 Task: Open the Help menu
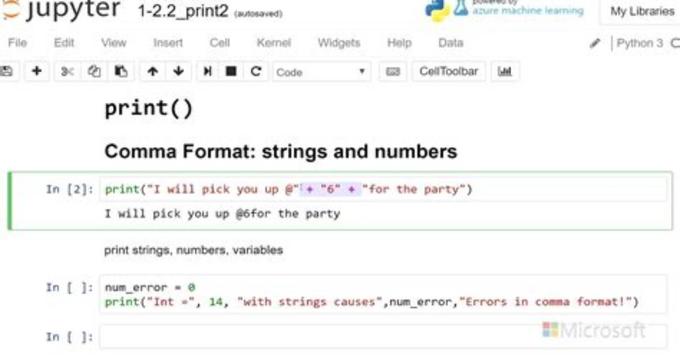coord(399,43)
